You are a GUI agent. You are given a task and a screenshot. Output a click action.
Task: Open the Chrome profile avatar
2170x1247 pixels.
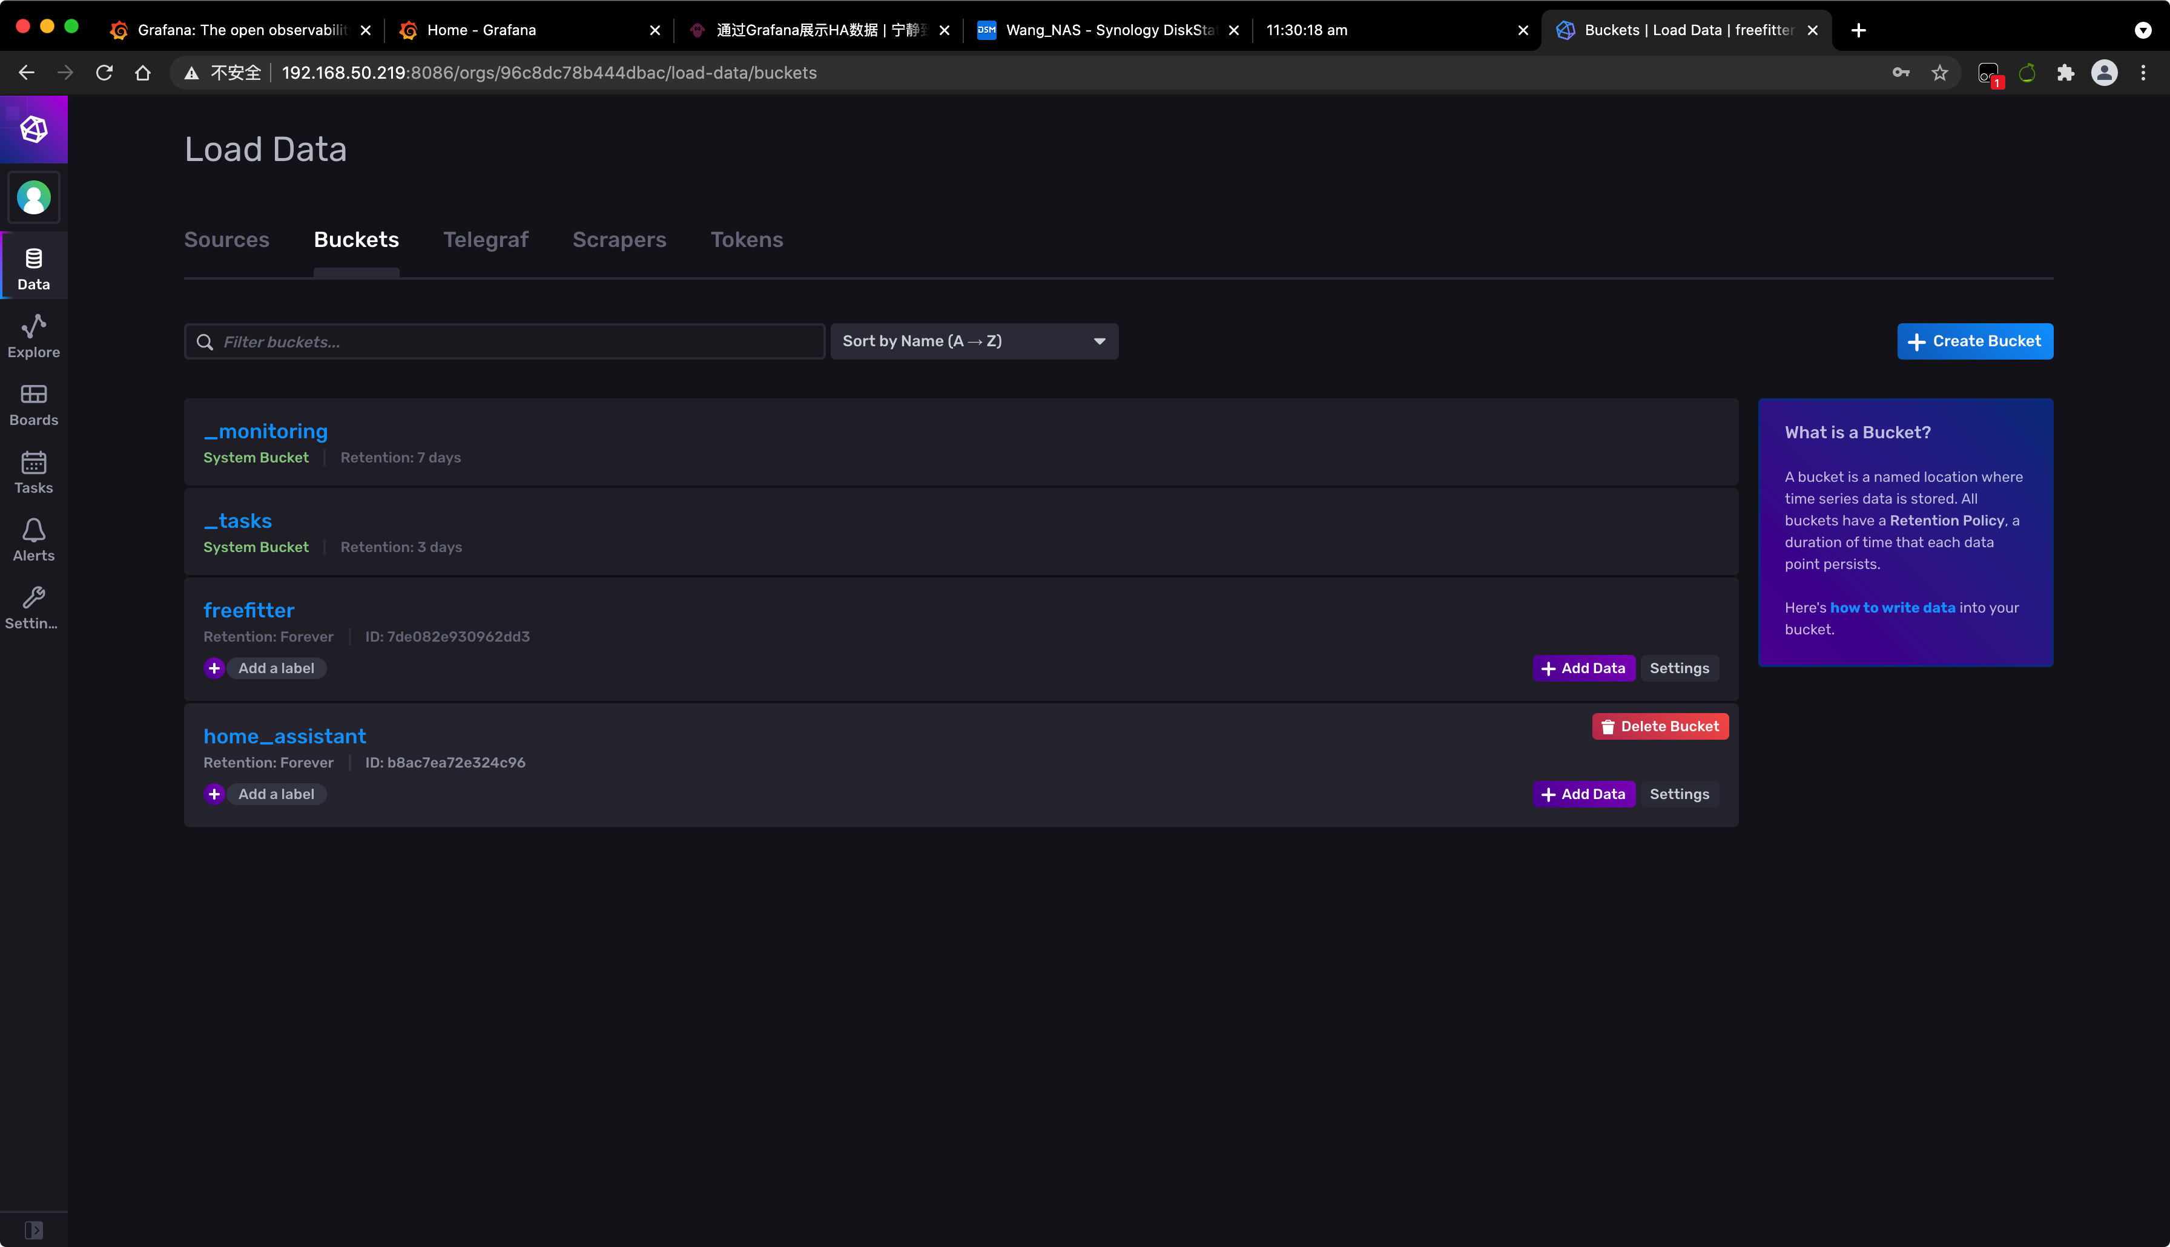[x=2104, y=73]
